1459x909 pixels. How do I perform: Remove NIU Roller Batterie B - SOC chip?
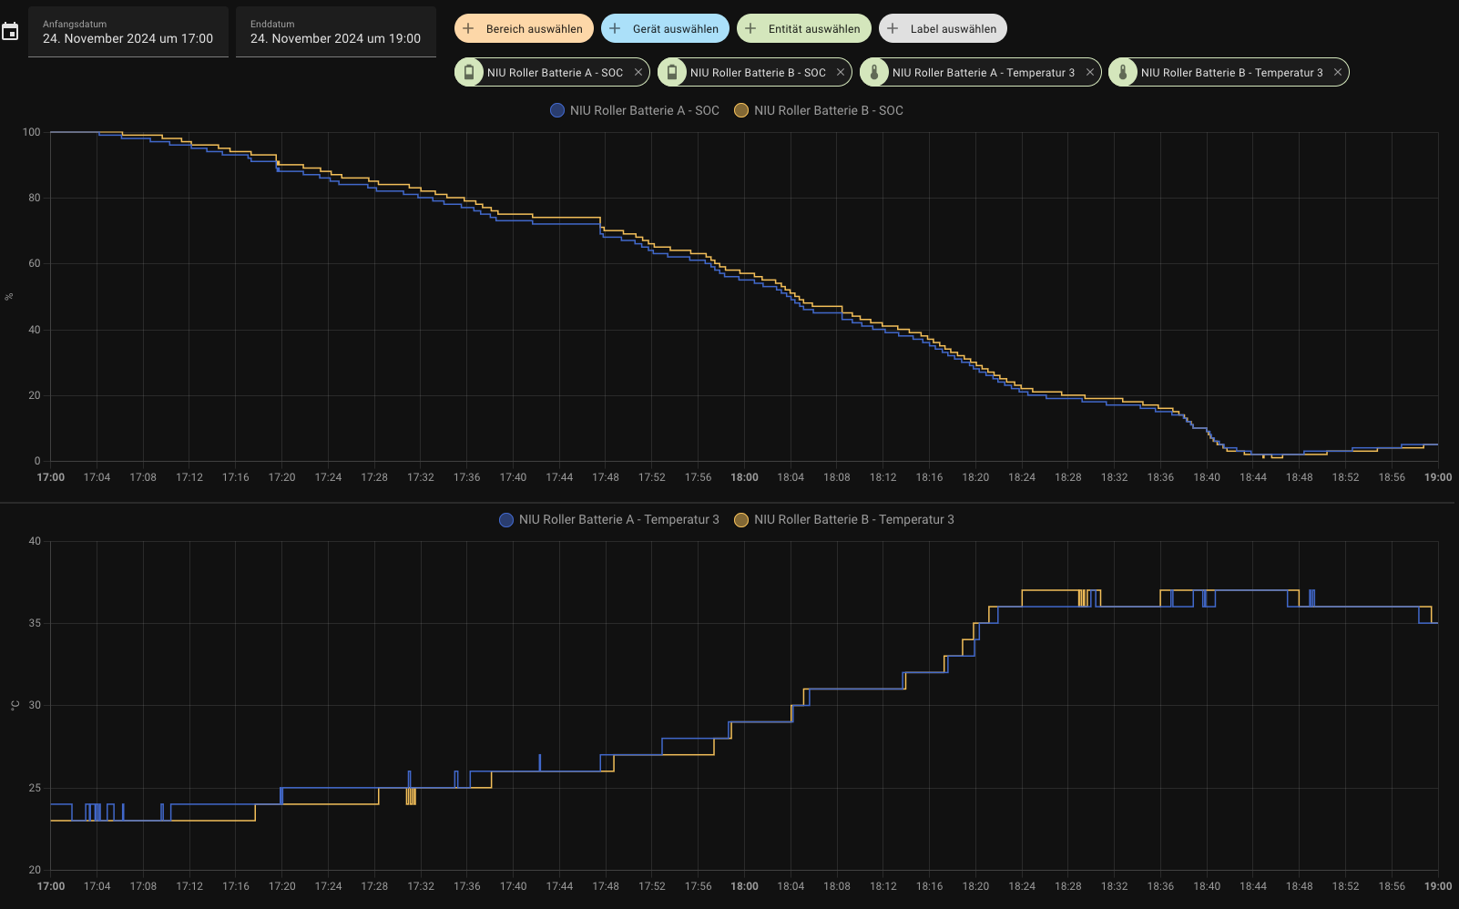pos(841,73)
